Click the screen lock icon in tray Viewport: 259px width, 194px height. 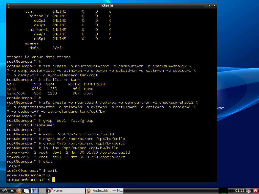[x=249, y=190]
